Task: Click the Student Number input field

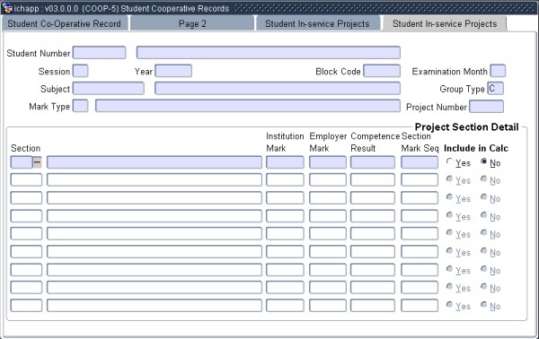Action: tap(100, 53)
